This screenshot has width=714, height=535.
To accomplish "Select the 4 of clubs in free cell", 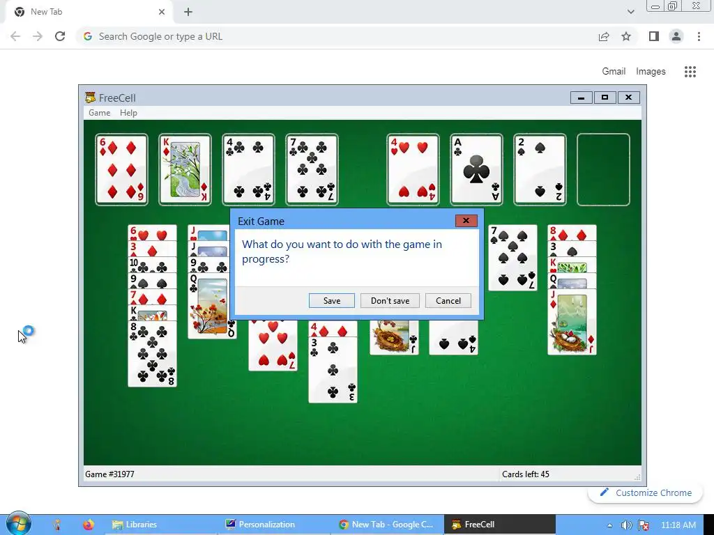I will [248, 170].
